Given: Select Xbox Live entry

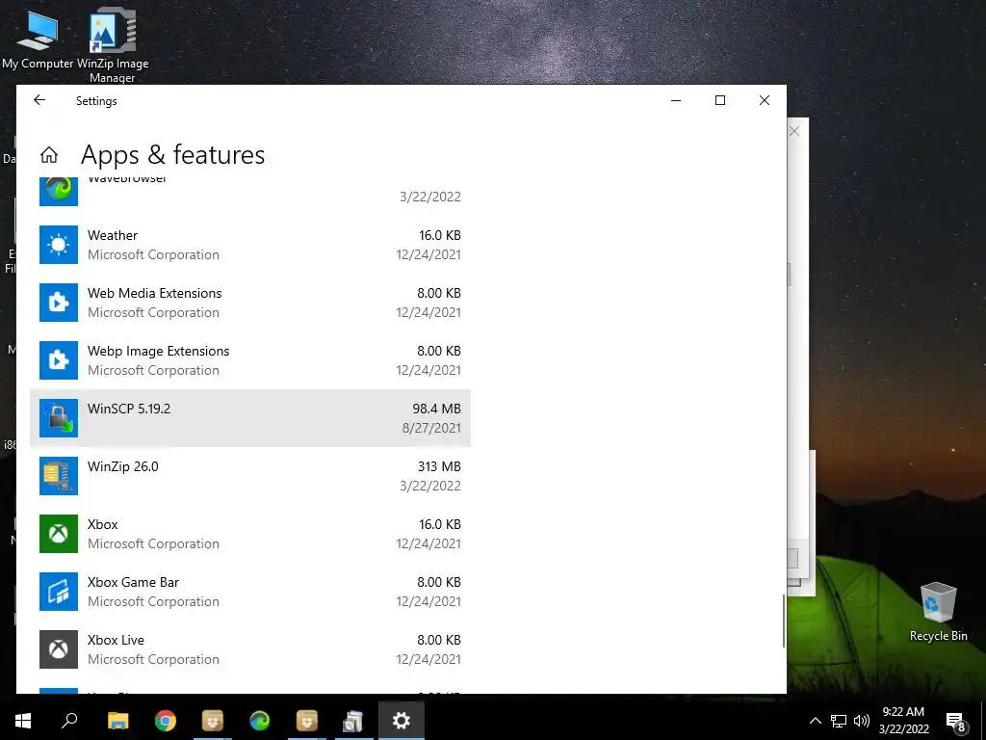Looking at the screenshot, I should tap(250, 650).
